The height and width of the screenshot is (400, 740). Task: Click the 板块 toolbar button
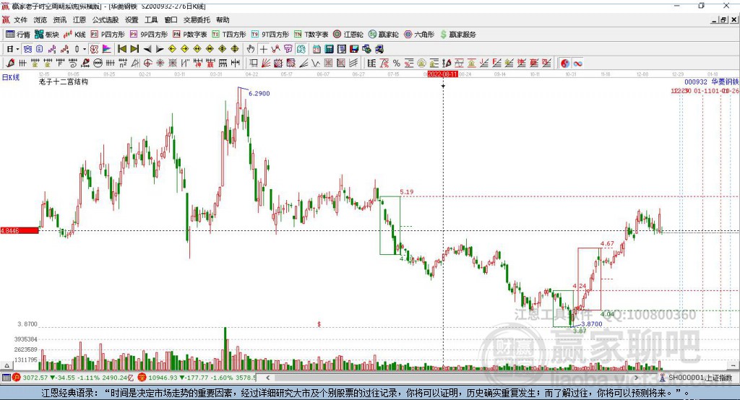[46, 35]
